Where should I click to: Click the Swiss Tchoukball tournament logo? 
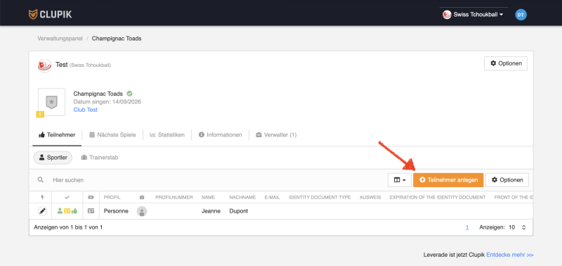coord(45,65)
